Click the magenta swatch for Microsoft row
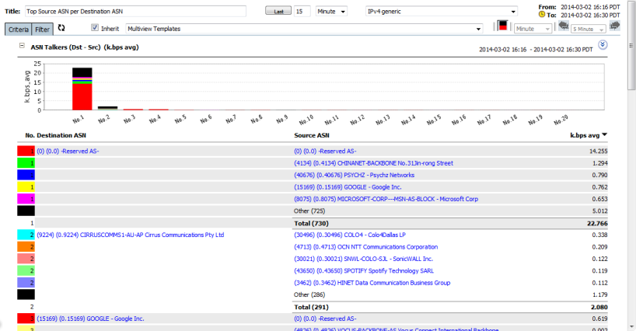636x331 pixels. 26,199
